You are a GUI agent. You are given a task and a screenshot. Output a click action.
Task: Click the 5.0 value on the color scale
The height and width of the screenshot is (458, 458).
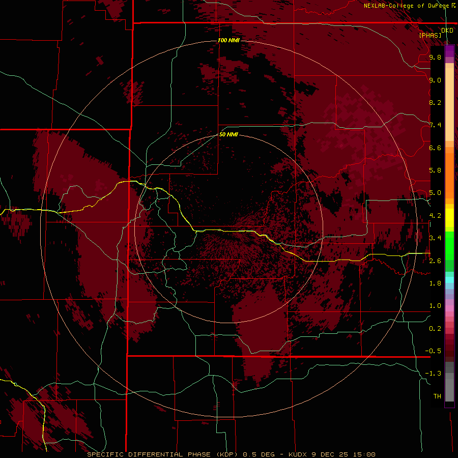click(x=435, y=193)
